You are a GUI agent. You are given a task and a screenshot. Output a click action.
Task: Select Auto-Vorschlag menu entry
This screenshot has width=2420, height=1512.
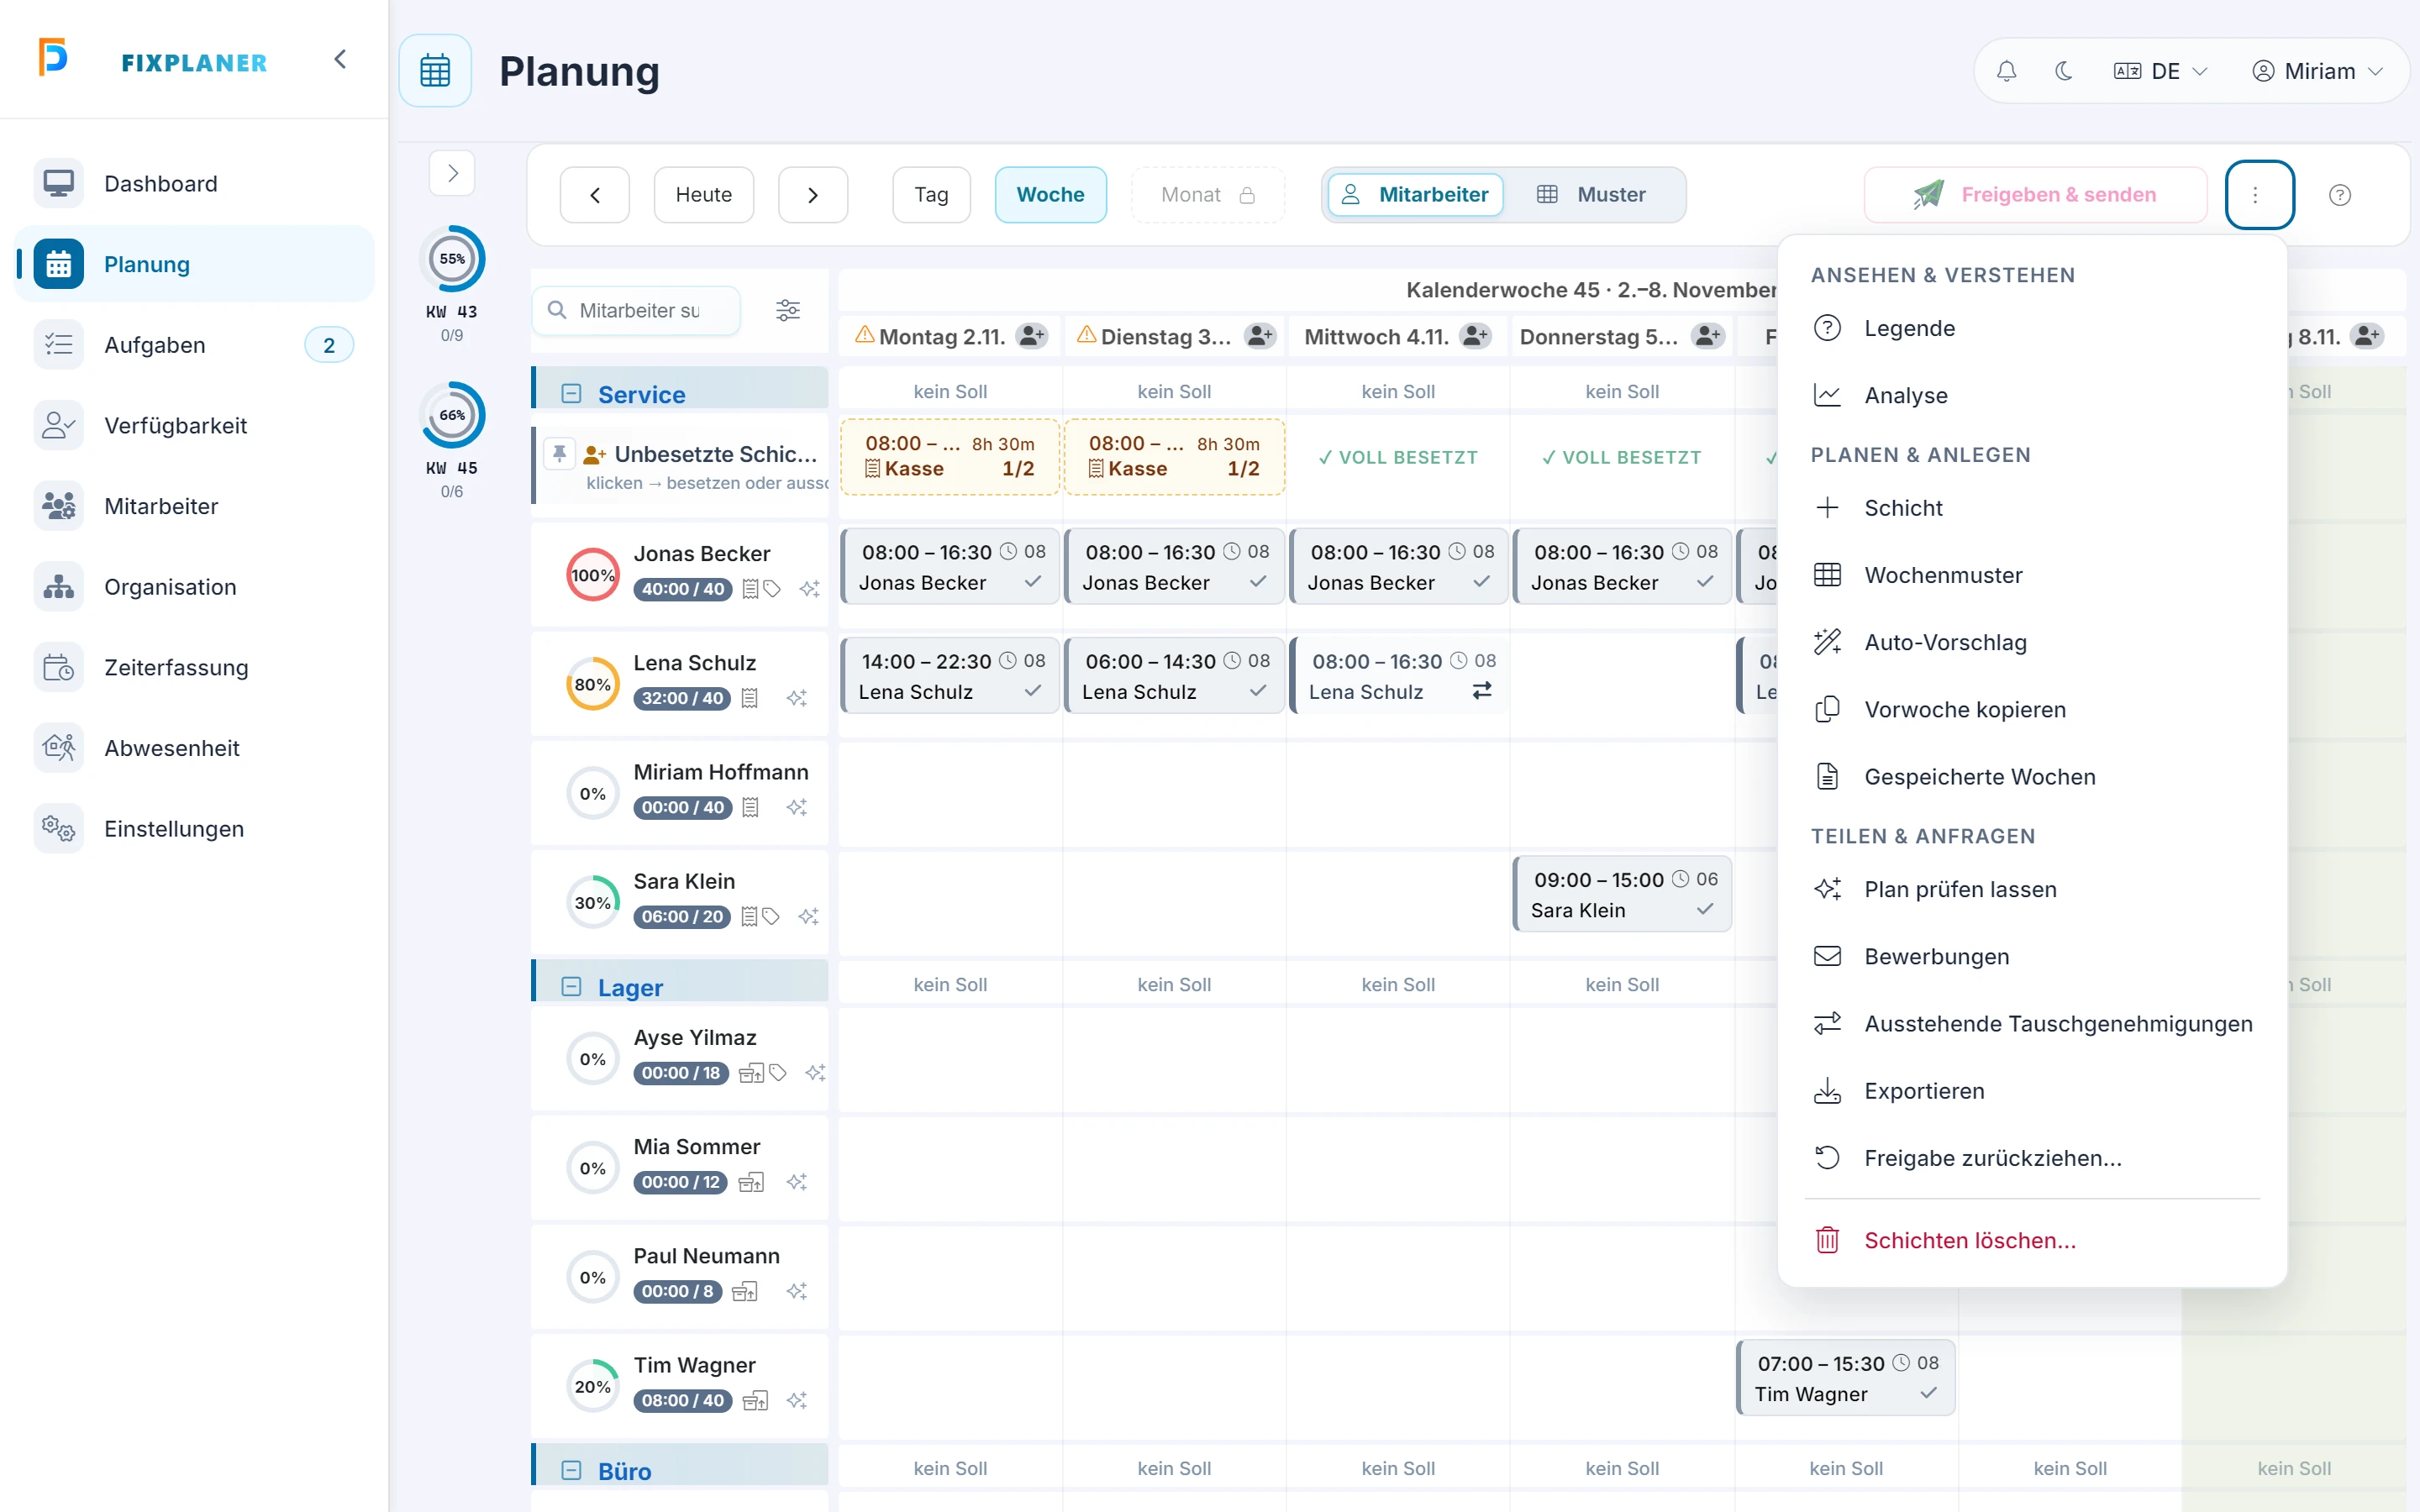point(2032,642)
